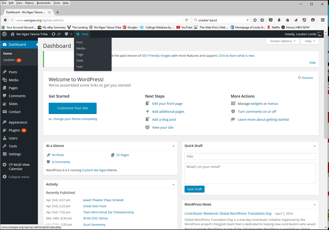The image size is (329, 230).
Task: Select Slide from the New dropdown
Action: 93,60
